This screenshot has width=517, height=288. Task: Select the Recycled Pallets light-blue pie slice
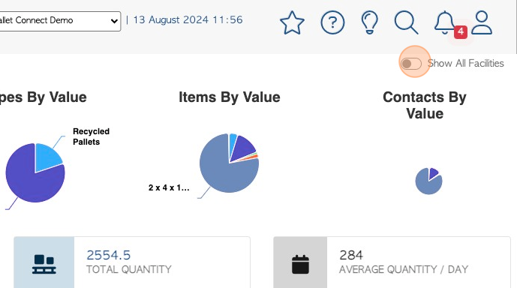click(47, 156)
